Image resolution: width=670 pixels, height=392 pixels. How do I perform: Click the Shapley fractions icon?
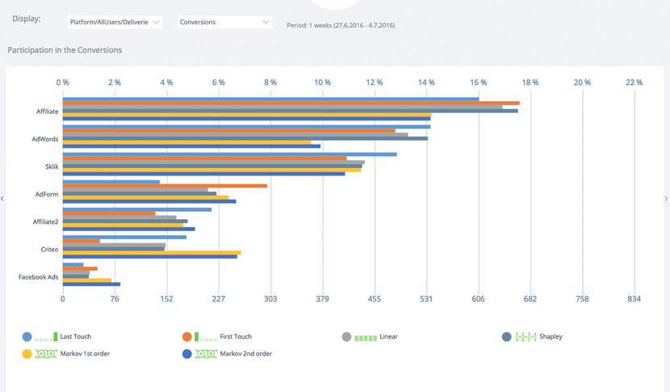(x=526, y=337)
